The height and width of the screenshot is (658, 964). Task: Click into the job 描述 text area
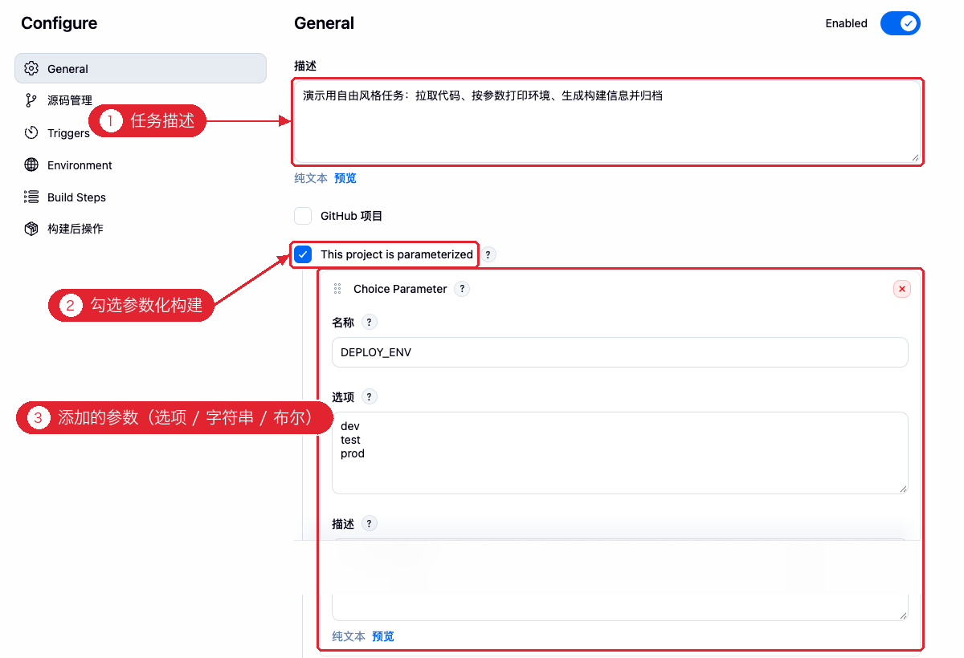(x=607, y=123)
